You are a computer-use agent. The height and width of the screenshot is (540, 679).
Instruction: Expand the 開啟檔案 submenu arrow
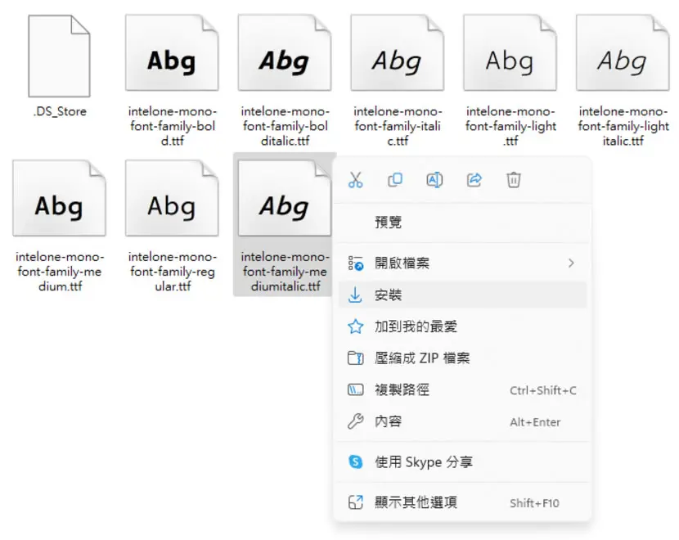click(571, 263)
